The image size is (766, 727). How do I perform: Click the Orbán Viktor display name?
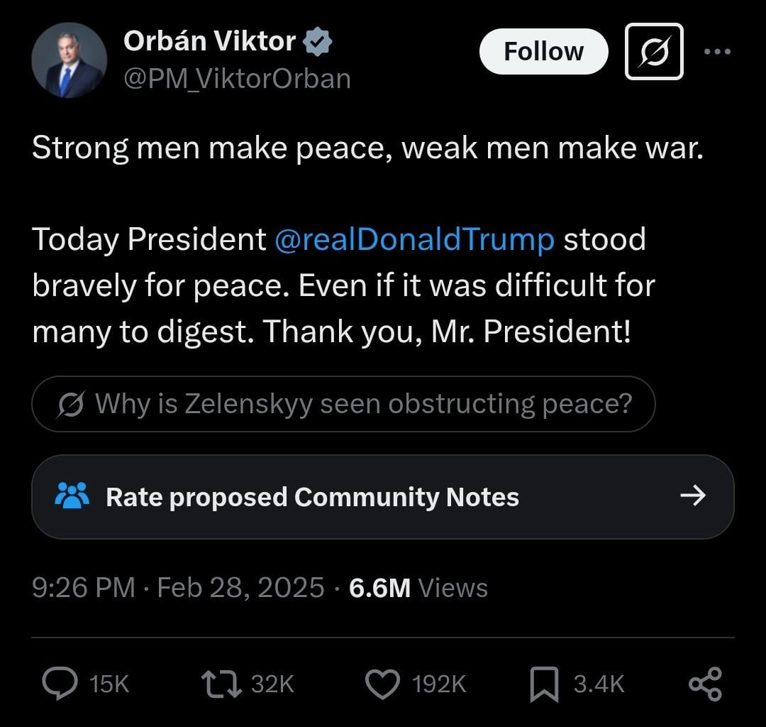pos(209,41)
